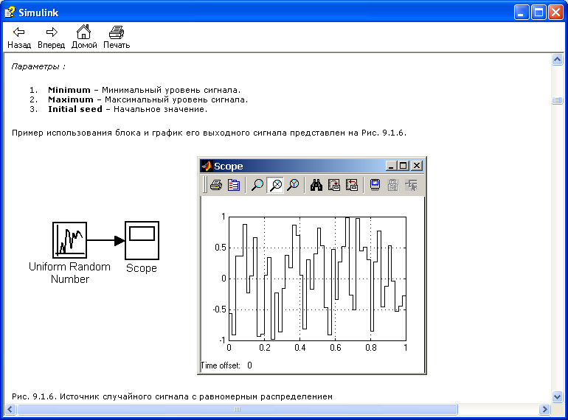Select the Zoom X-axis magnifier in Scope
Image resolution: width=568 pixels, height=420 pixels.
pos(275,185)
